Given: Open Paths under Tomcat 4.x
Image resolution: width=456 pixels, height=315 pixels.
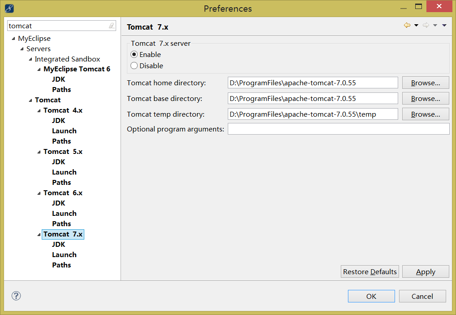Looking at the screenshot, I should [61, 141].
